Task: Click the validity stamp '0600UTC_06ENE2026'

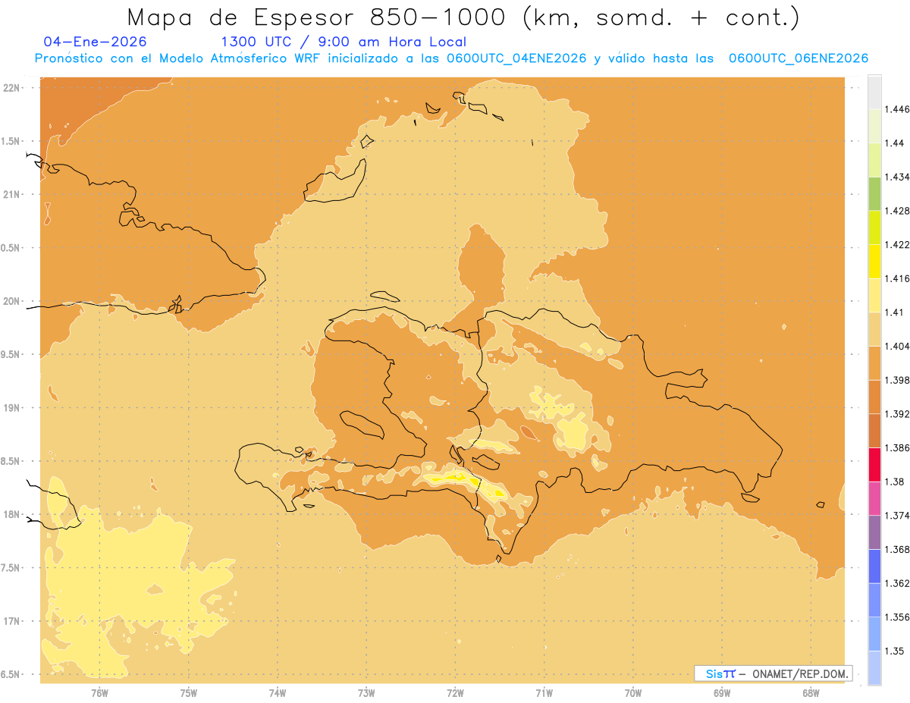Action: [x=799, y=59]
